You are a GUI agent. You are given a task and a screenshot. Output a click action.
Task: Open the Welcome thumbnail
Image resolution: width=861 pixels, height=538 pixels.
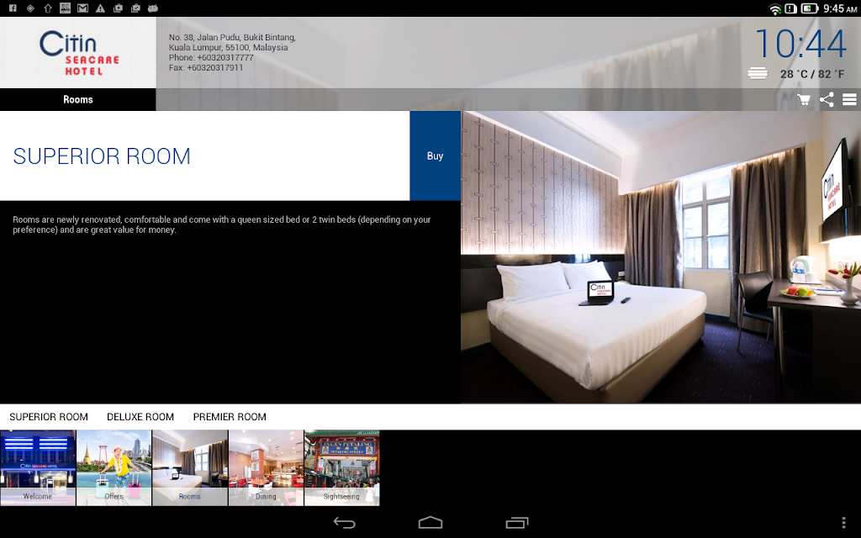[38, 467]
